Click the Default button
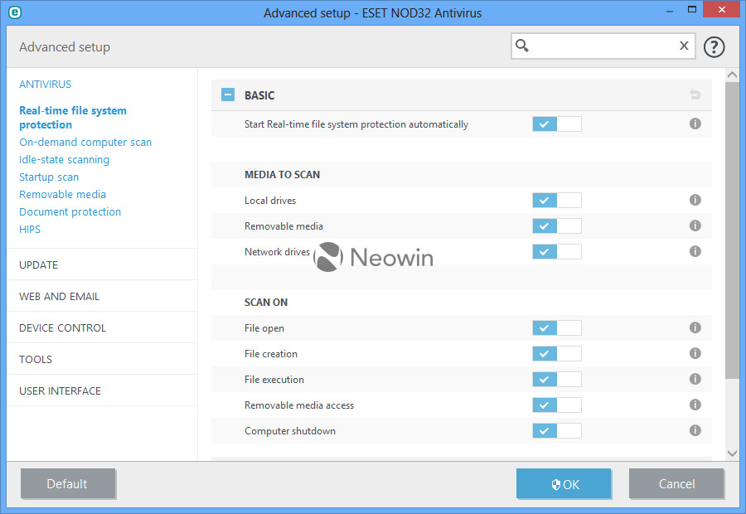Screen dimensions: 746x514 (x=68, y=483)
